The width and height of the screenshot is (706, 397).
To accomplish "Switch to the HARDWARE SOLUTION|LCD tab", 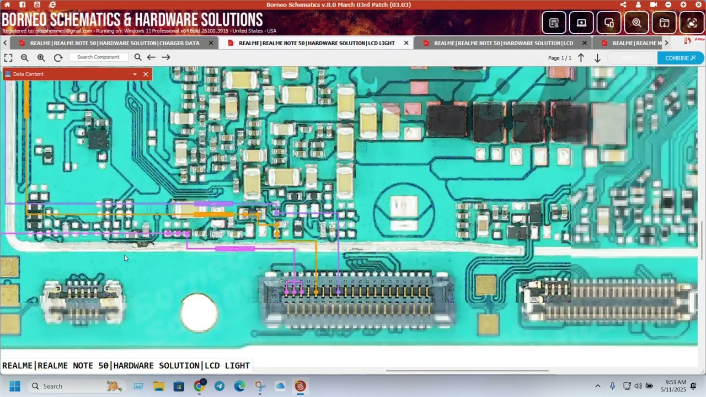I will click(503, 43).
